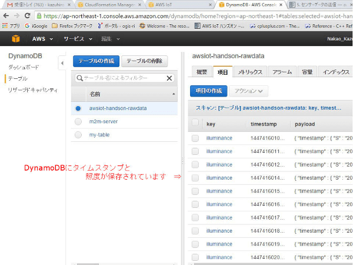Click the timestamp column header
This screenshot has height=265, width=353.
(264, 124)
